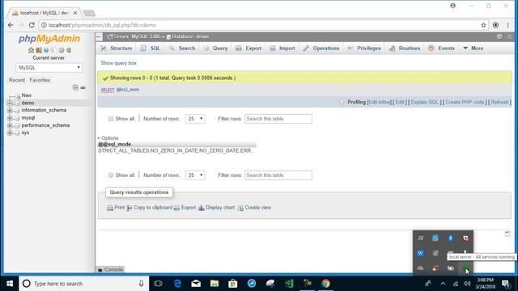Expand the performance_schema database node
The width and height of the screenshot is (518, 291).
(x=10, y=125)
